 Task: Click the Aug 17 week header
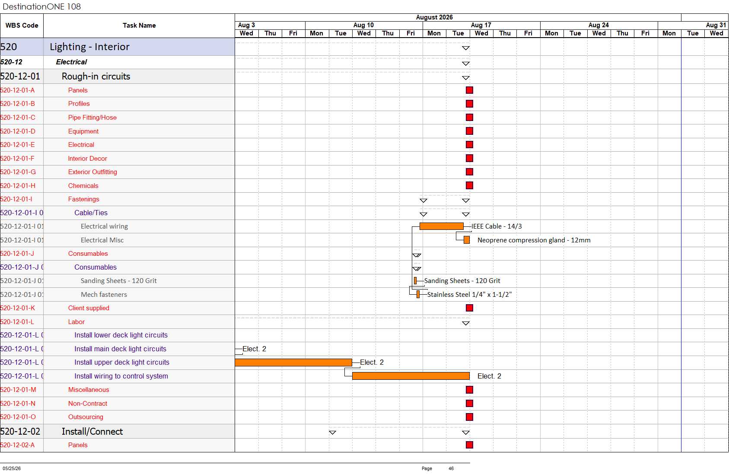[481, 25]
